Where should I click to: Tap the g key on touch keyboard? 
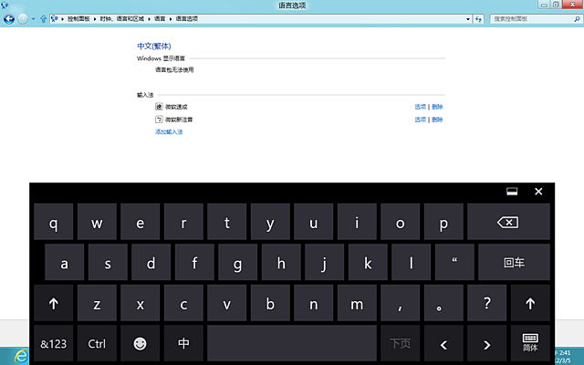(x=237, y=262)
